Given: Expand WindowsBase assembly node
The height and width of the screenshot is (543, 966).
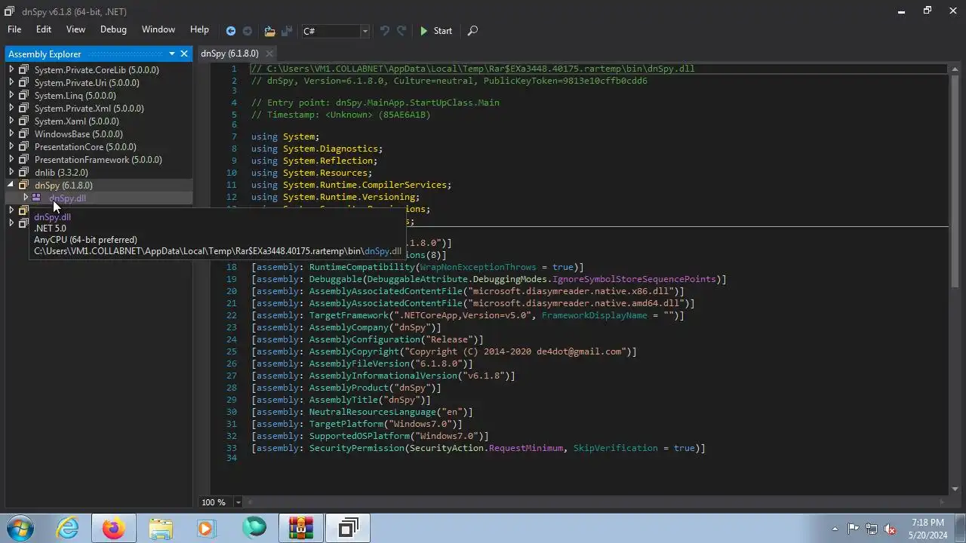Looking at the screenshot, I should [11, 133].
